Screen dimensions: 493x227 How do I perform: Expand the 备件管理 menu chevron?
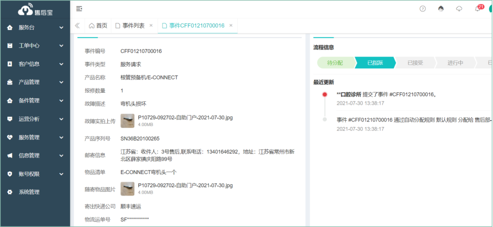pyautogui.click(x=61, y=100)
